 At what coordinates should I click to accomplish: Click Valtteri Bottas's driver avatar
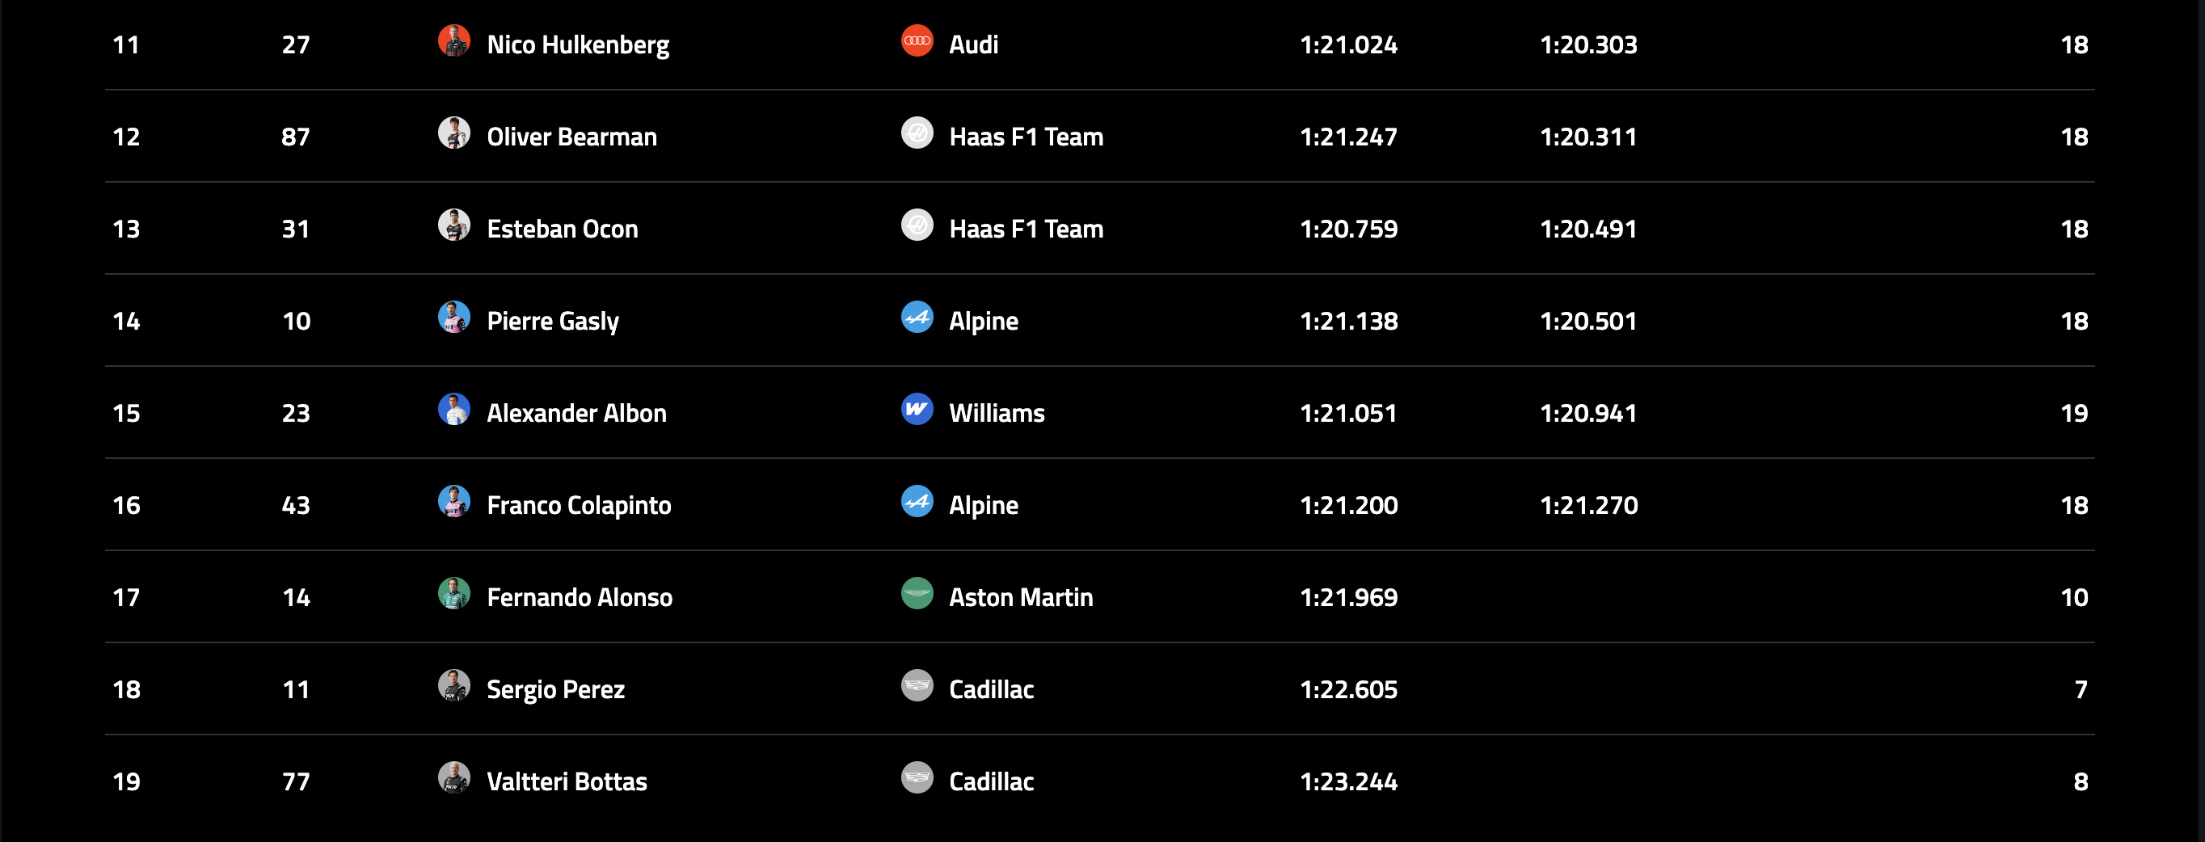click(x=453, y=778)
